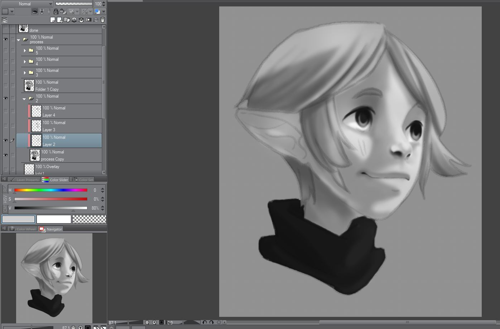Hide the process folder with eye icon
This screenshot has width=500, height=329.
[5, 39]
